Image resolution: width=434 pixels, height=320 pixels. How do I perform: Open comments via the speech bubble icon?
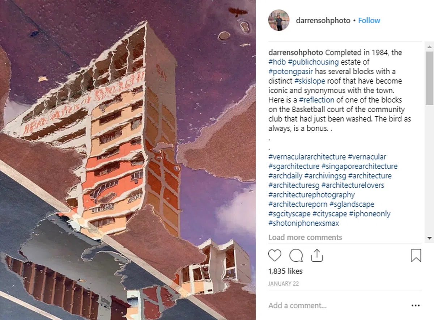tap(296, 256)
